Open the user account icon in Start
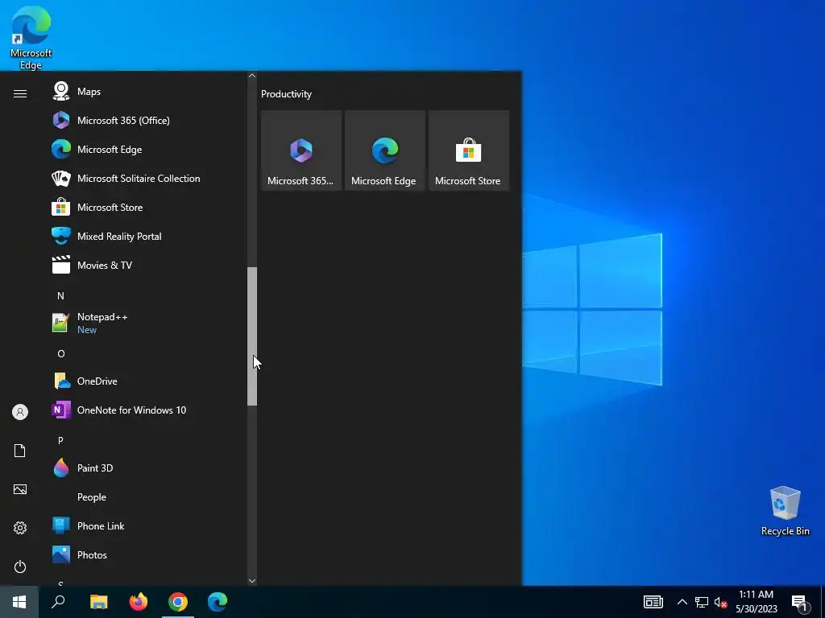Screen dimensions: 825x618 (x=20, y=412)
